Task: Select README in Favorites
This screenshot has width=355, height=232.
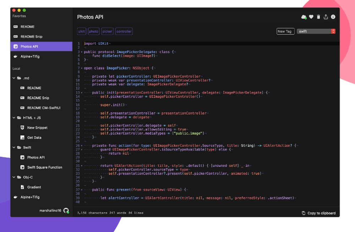Action: tap(42, 27)
